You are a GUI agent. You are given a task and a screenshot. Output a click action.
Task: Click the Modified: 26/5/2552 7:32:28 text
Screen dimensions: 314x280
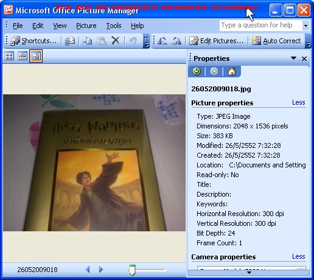(x=239, y=145)
